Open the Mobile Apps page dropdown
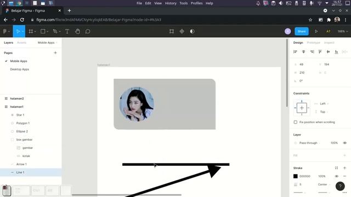Image resolution: width=351 pixels, height=197 pixels. point(47,43)
